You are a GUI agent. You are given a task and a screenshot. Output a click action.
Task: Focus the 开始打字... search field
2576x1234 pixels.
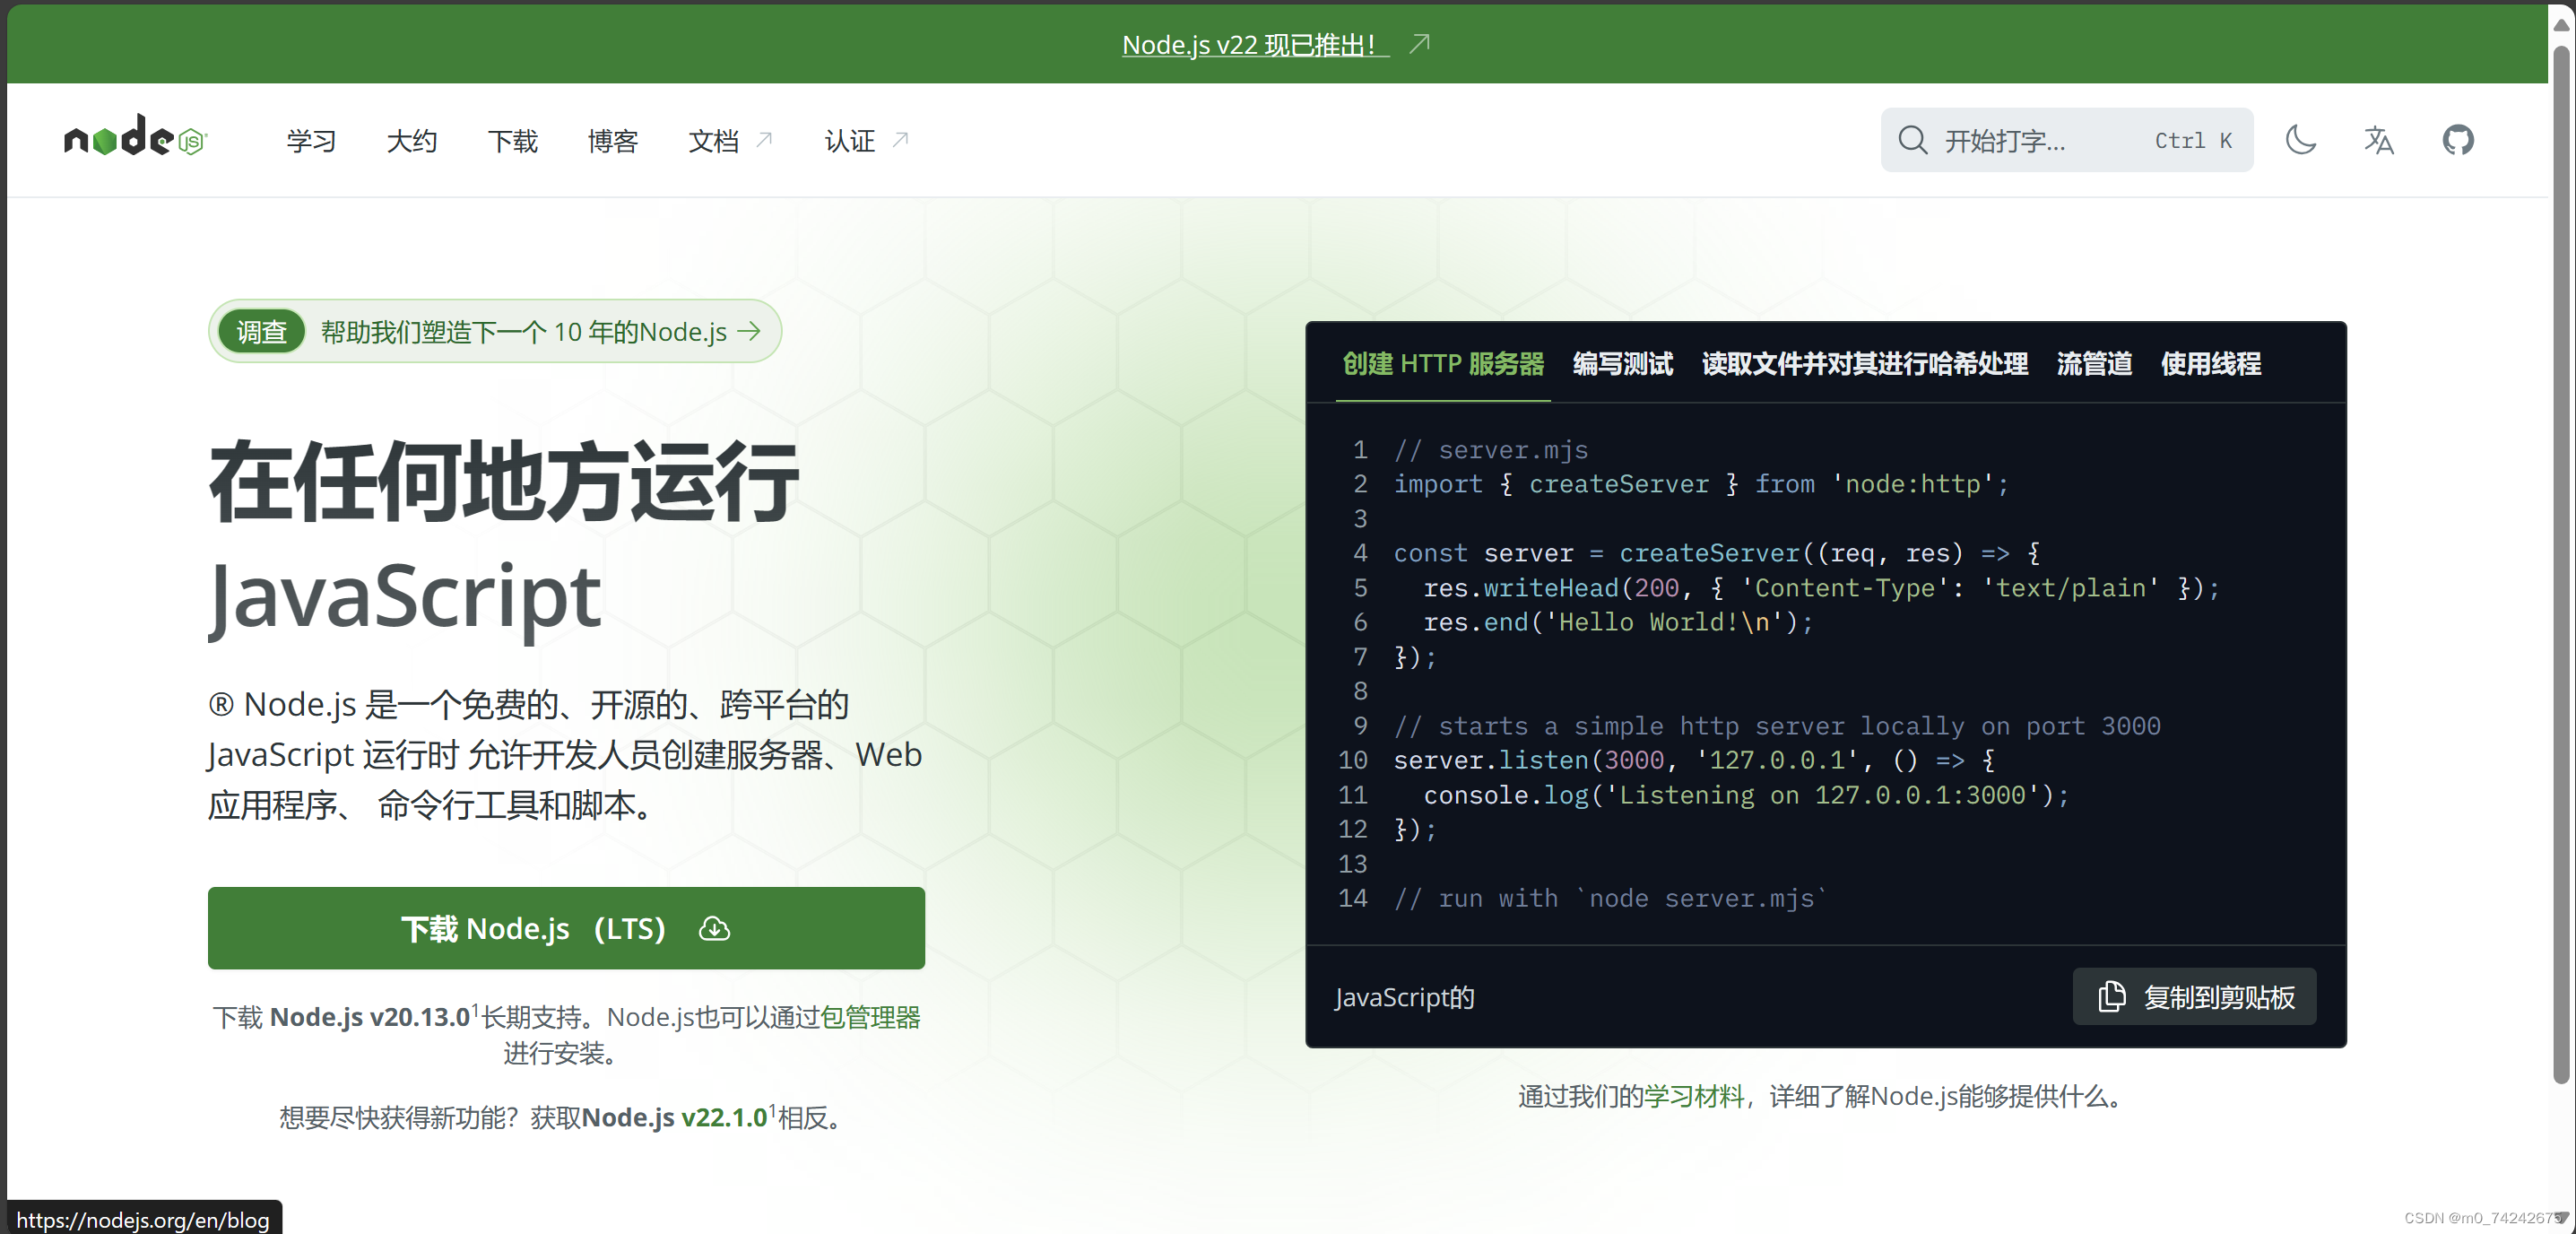[x=2066, y=140]
